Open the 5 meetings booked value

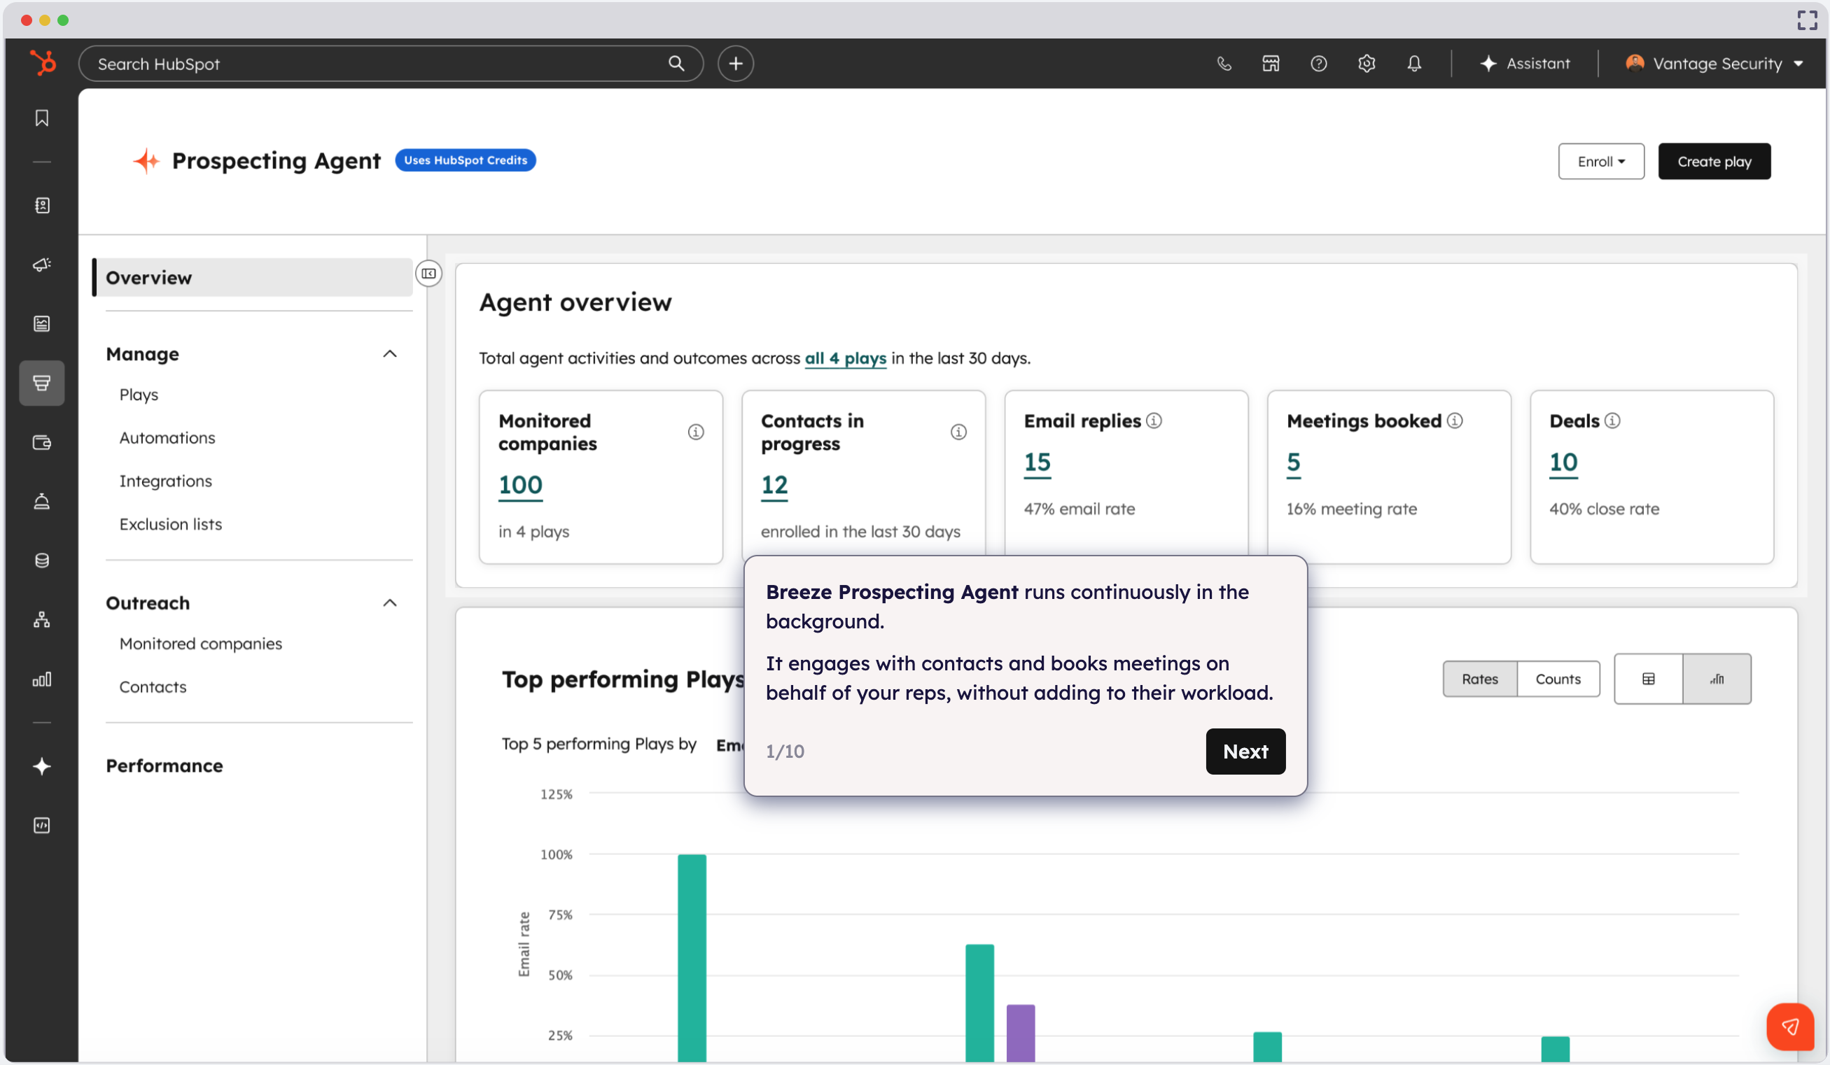[x=1293, y=463]
